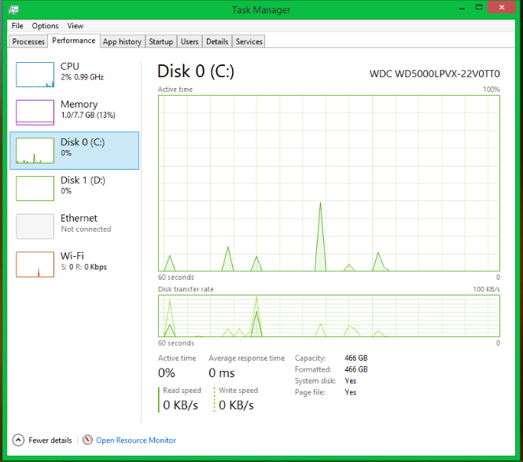Viewport: 523px width, 462px height.
Task: Switch to the Processes tab
Action: point(28,42)
